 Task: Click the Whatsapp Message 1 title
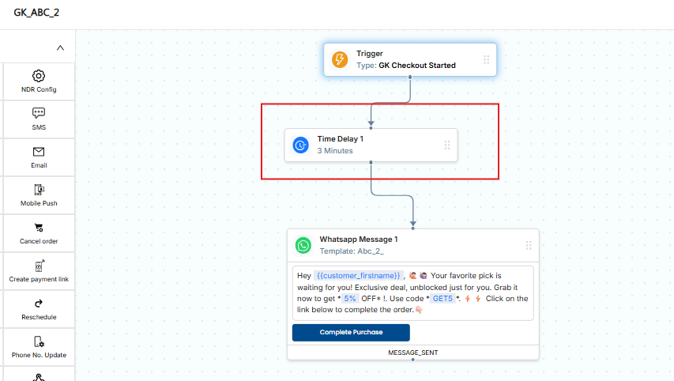coord(359,240)
